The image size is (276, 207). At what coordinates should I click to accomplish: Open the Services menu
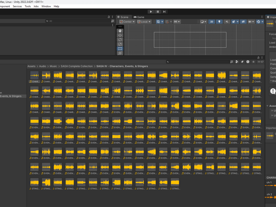(17, 6)
